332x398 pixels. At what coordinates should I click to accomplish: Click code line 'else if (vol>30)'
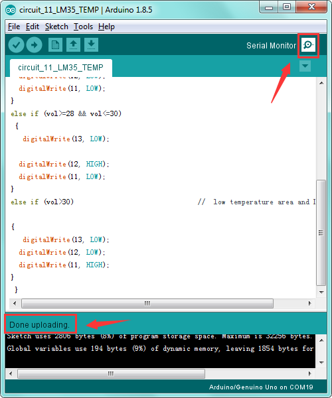click(42, 202)
